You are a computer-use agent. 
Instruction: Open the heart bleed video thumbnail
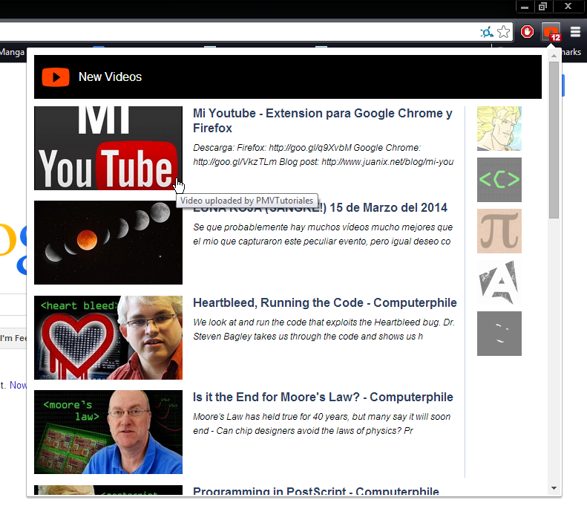108,337
